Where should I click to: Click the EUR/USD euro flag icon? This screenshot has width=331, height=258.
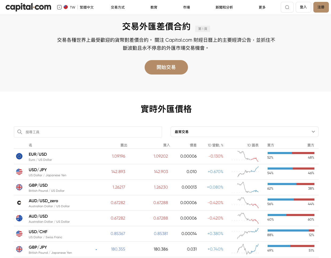click(x=19, y=156)
